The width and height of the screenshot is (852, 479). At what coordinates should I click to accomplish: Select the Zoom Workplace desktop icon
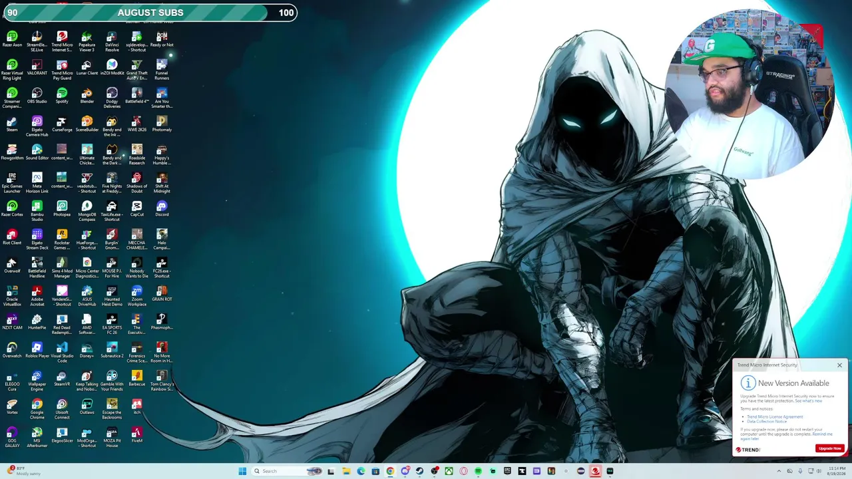click(136, 296)
